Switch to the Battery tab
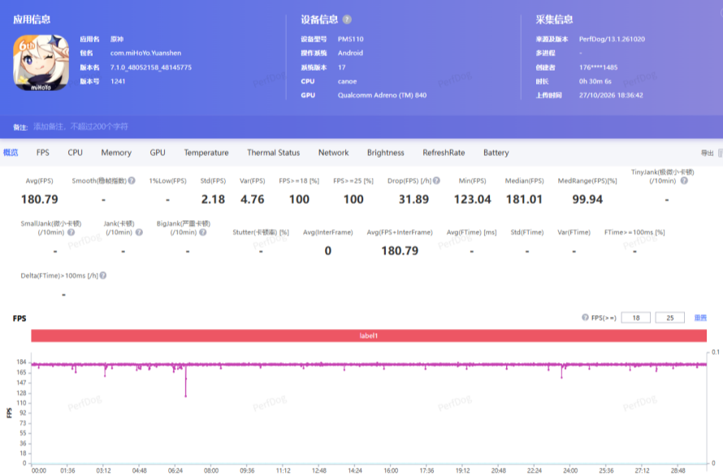The image size is (723, 476). point(496,153)
